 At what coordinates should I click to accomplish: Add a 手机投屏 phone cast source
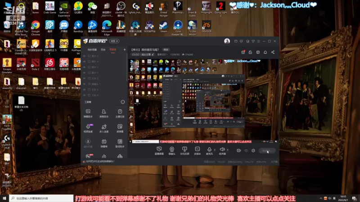tap(184, 151)
